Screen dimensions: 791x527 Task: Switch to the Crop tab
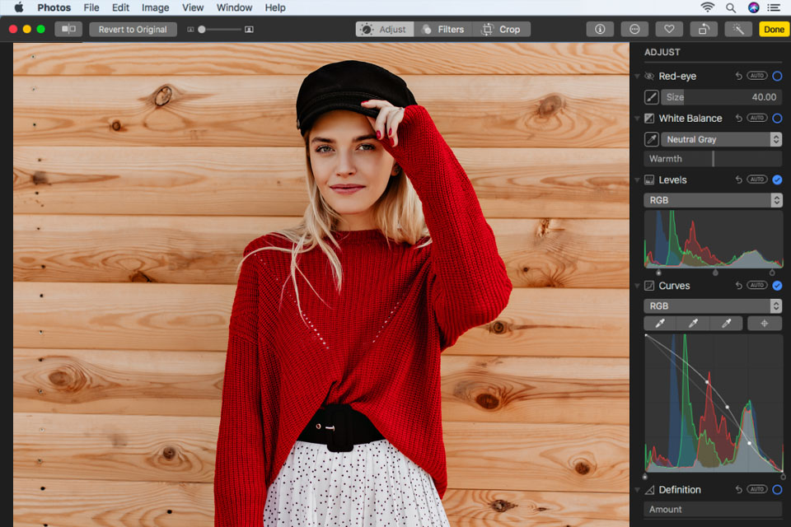coord(502,30)
